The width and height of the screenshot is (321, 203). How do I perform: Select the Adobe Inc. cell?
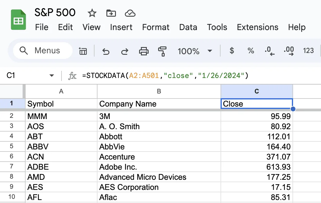click(x=159, y=167)
